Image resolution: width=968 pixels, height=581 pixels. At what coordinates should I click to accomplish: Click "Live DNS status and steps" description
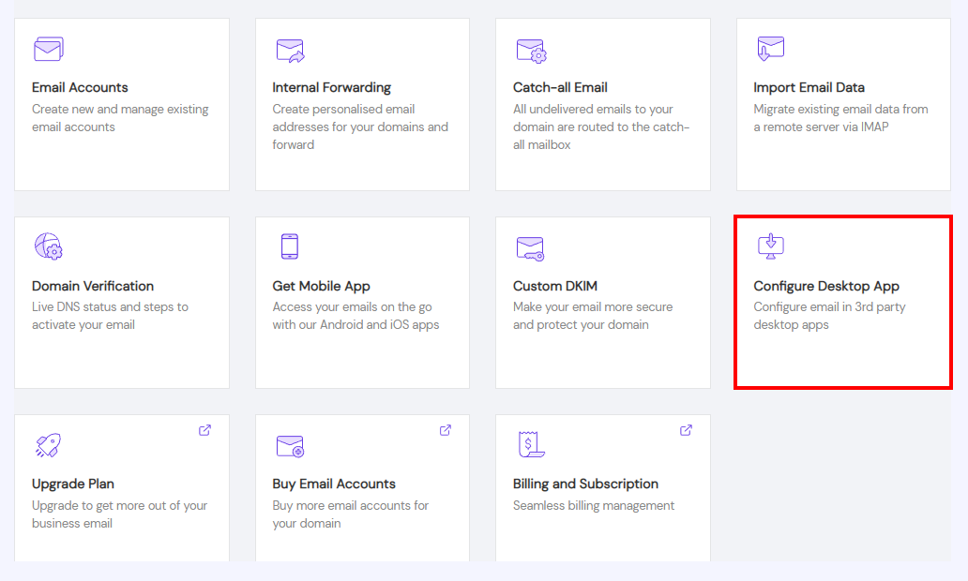[x=110, y=316]
